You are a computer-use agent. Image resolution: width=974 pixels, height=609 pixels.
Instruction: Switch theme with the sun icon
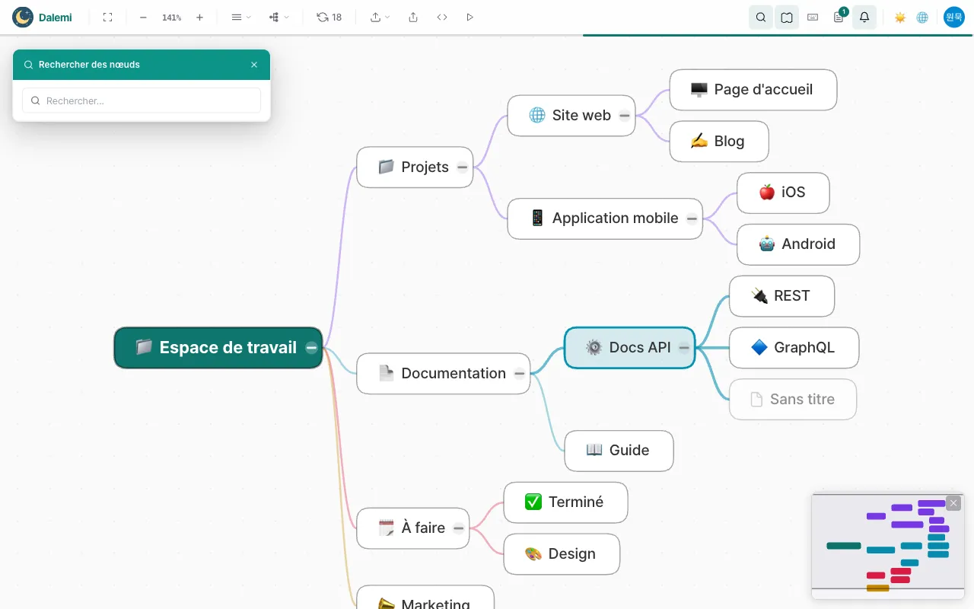pos(900,17)
